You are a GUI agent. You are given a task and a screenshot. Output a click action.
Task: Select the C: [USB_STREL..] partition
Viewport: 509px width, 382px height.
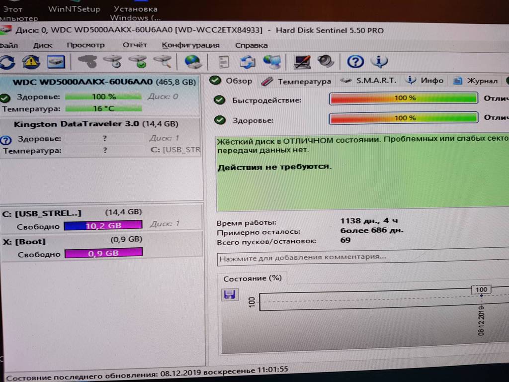pyautogui.click(x=101, y=219)
